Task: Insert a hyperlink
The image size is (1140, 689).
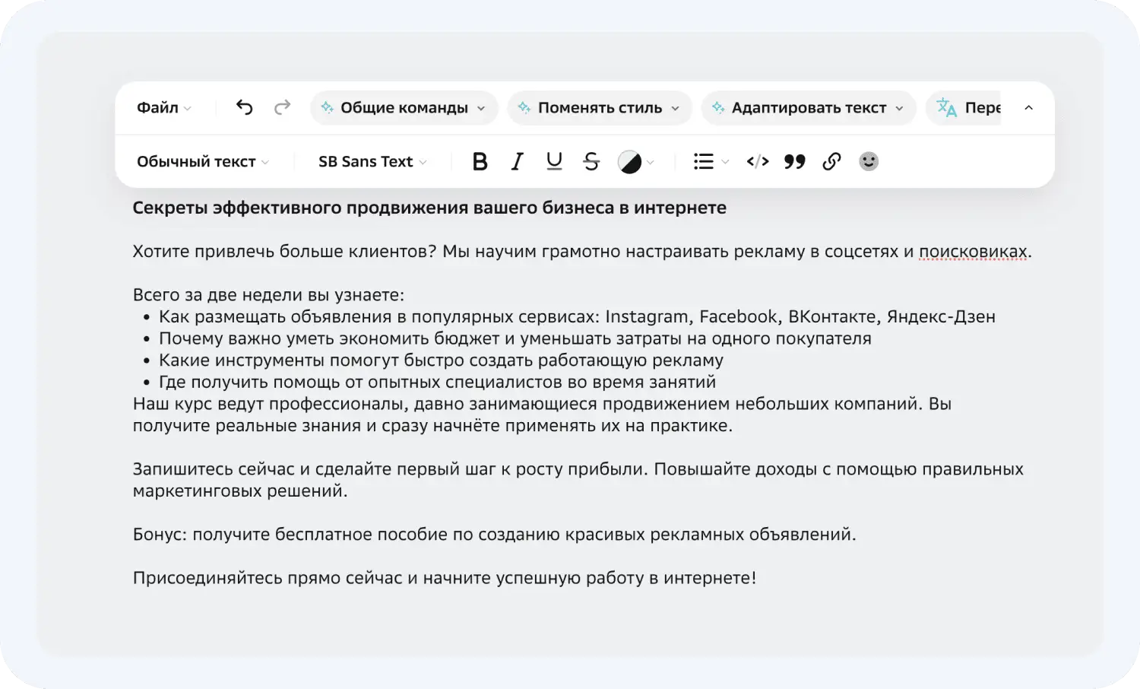Action: 831,161
